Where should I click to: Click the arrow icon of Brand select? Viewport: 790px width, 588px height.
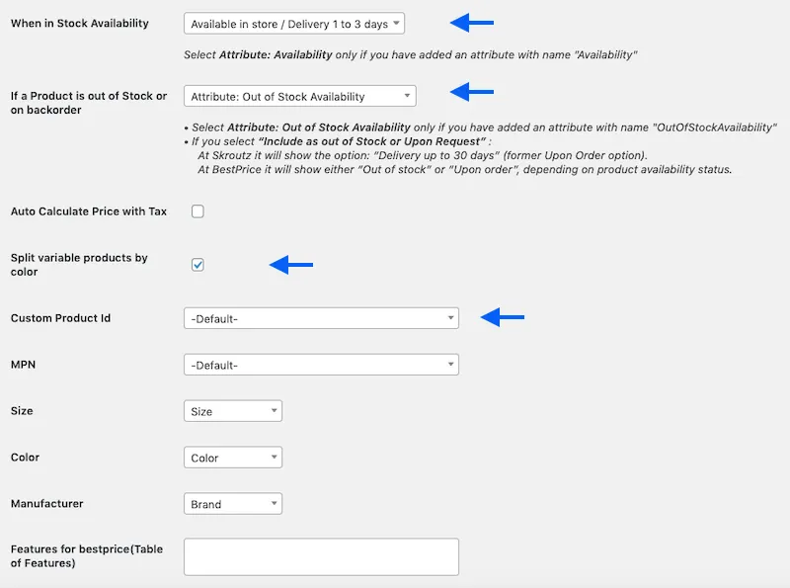[x=275, y=503]
